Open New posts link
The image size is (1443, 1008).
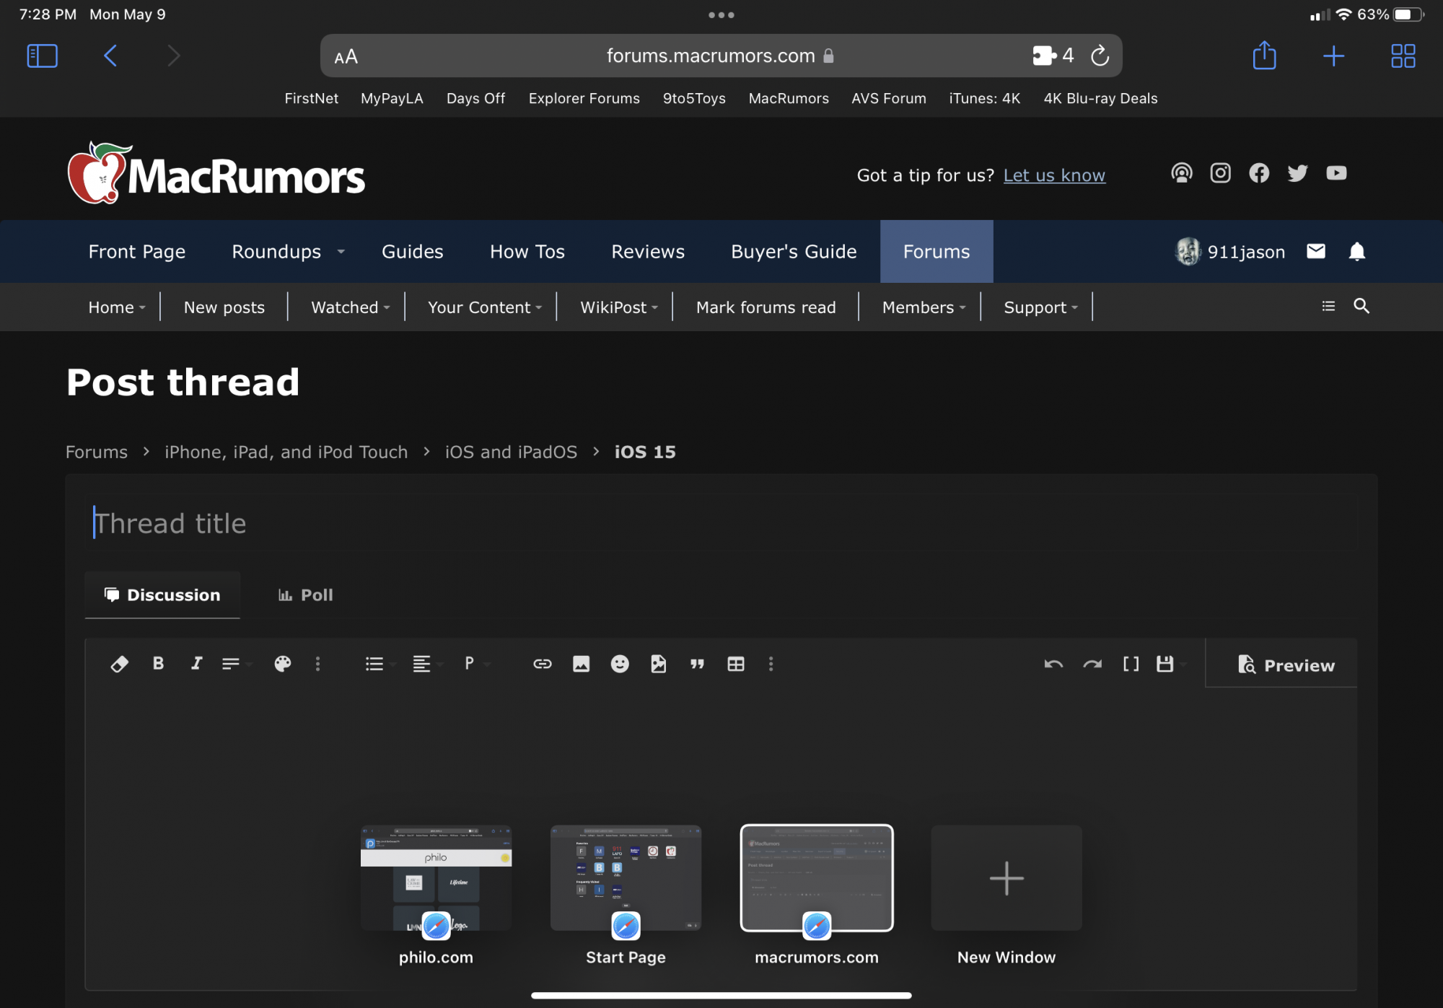(x=224, y=307)
